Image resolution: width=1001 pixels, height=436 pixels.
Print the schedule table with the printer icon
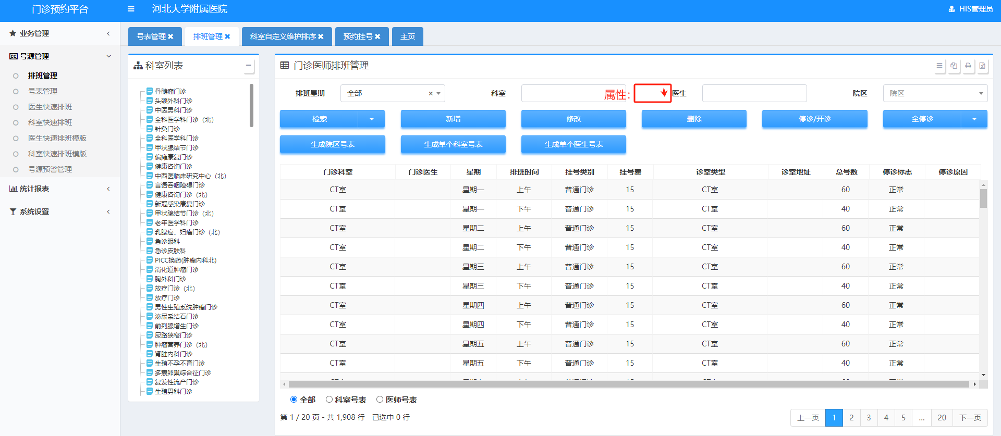click(x=968, y=66)
